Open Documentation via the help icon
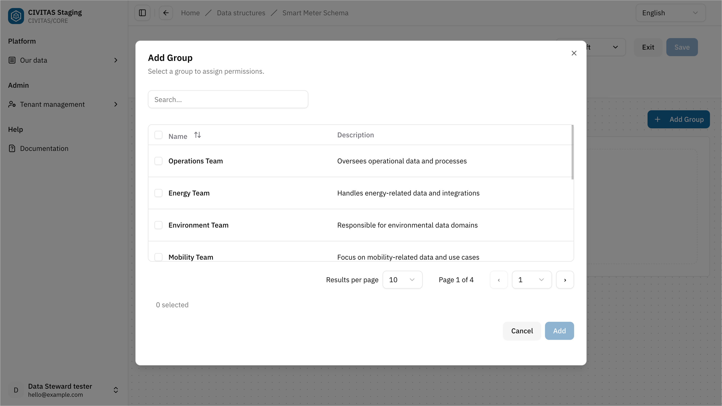This screenshot has height=406, width=722. click(x=12, y=148)
